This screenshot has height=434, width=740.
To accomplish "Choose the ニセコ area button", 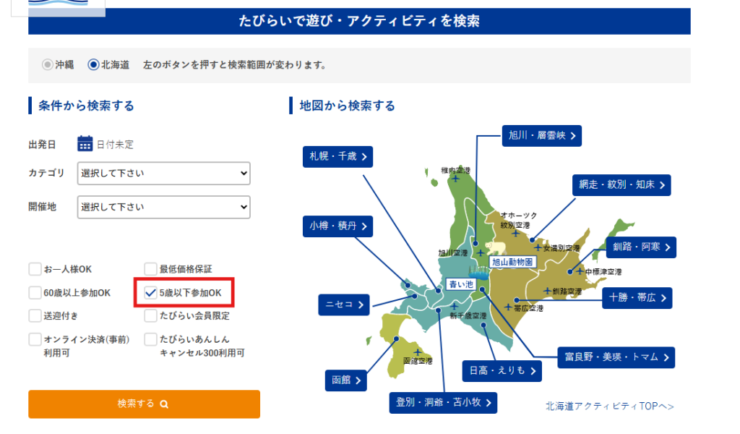I will [344, 305].
